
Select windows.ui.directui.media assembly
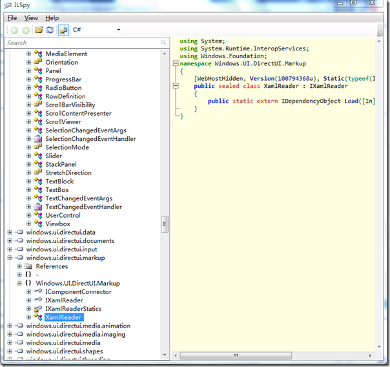(63, 342)
